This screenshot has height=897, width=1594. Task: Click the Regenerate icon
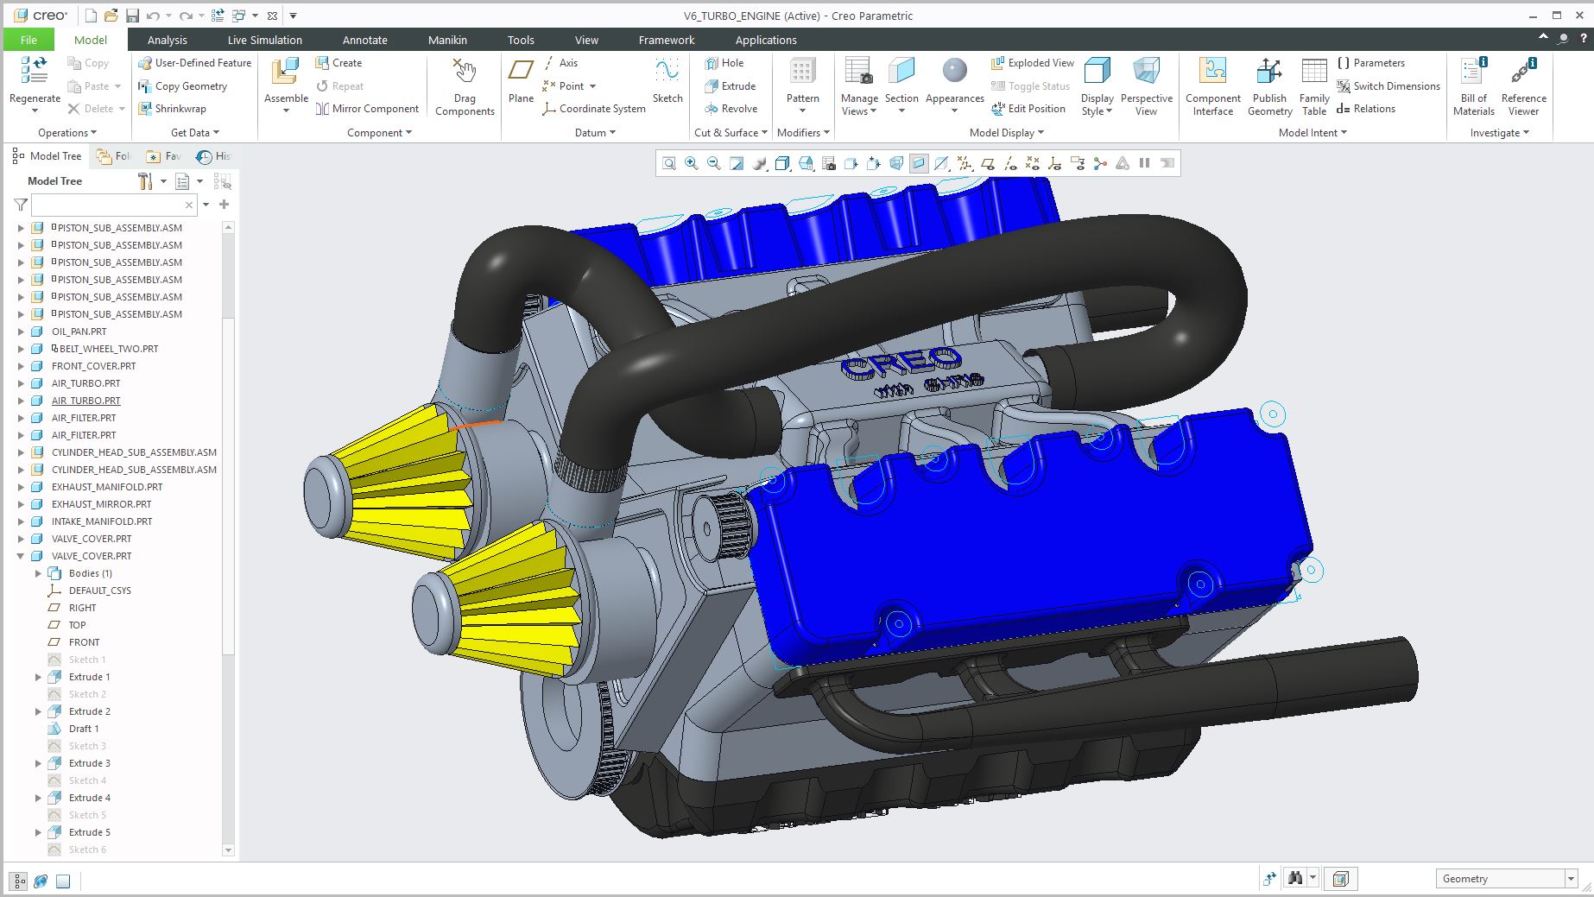(x=35, y=71)
